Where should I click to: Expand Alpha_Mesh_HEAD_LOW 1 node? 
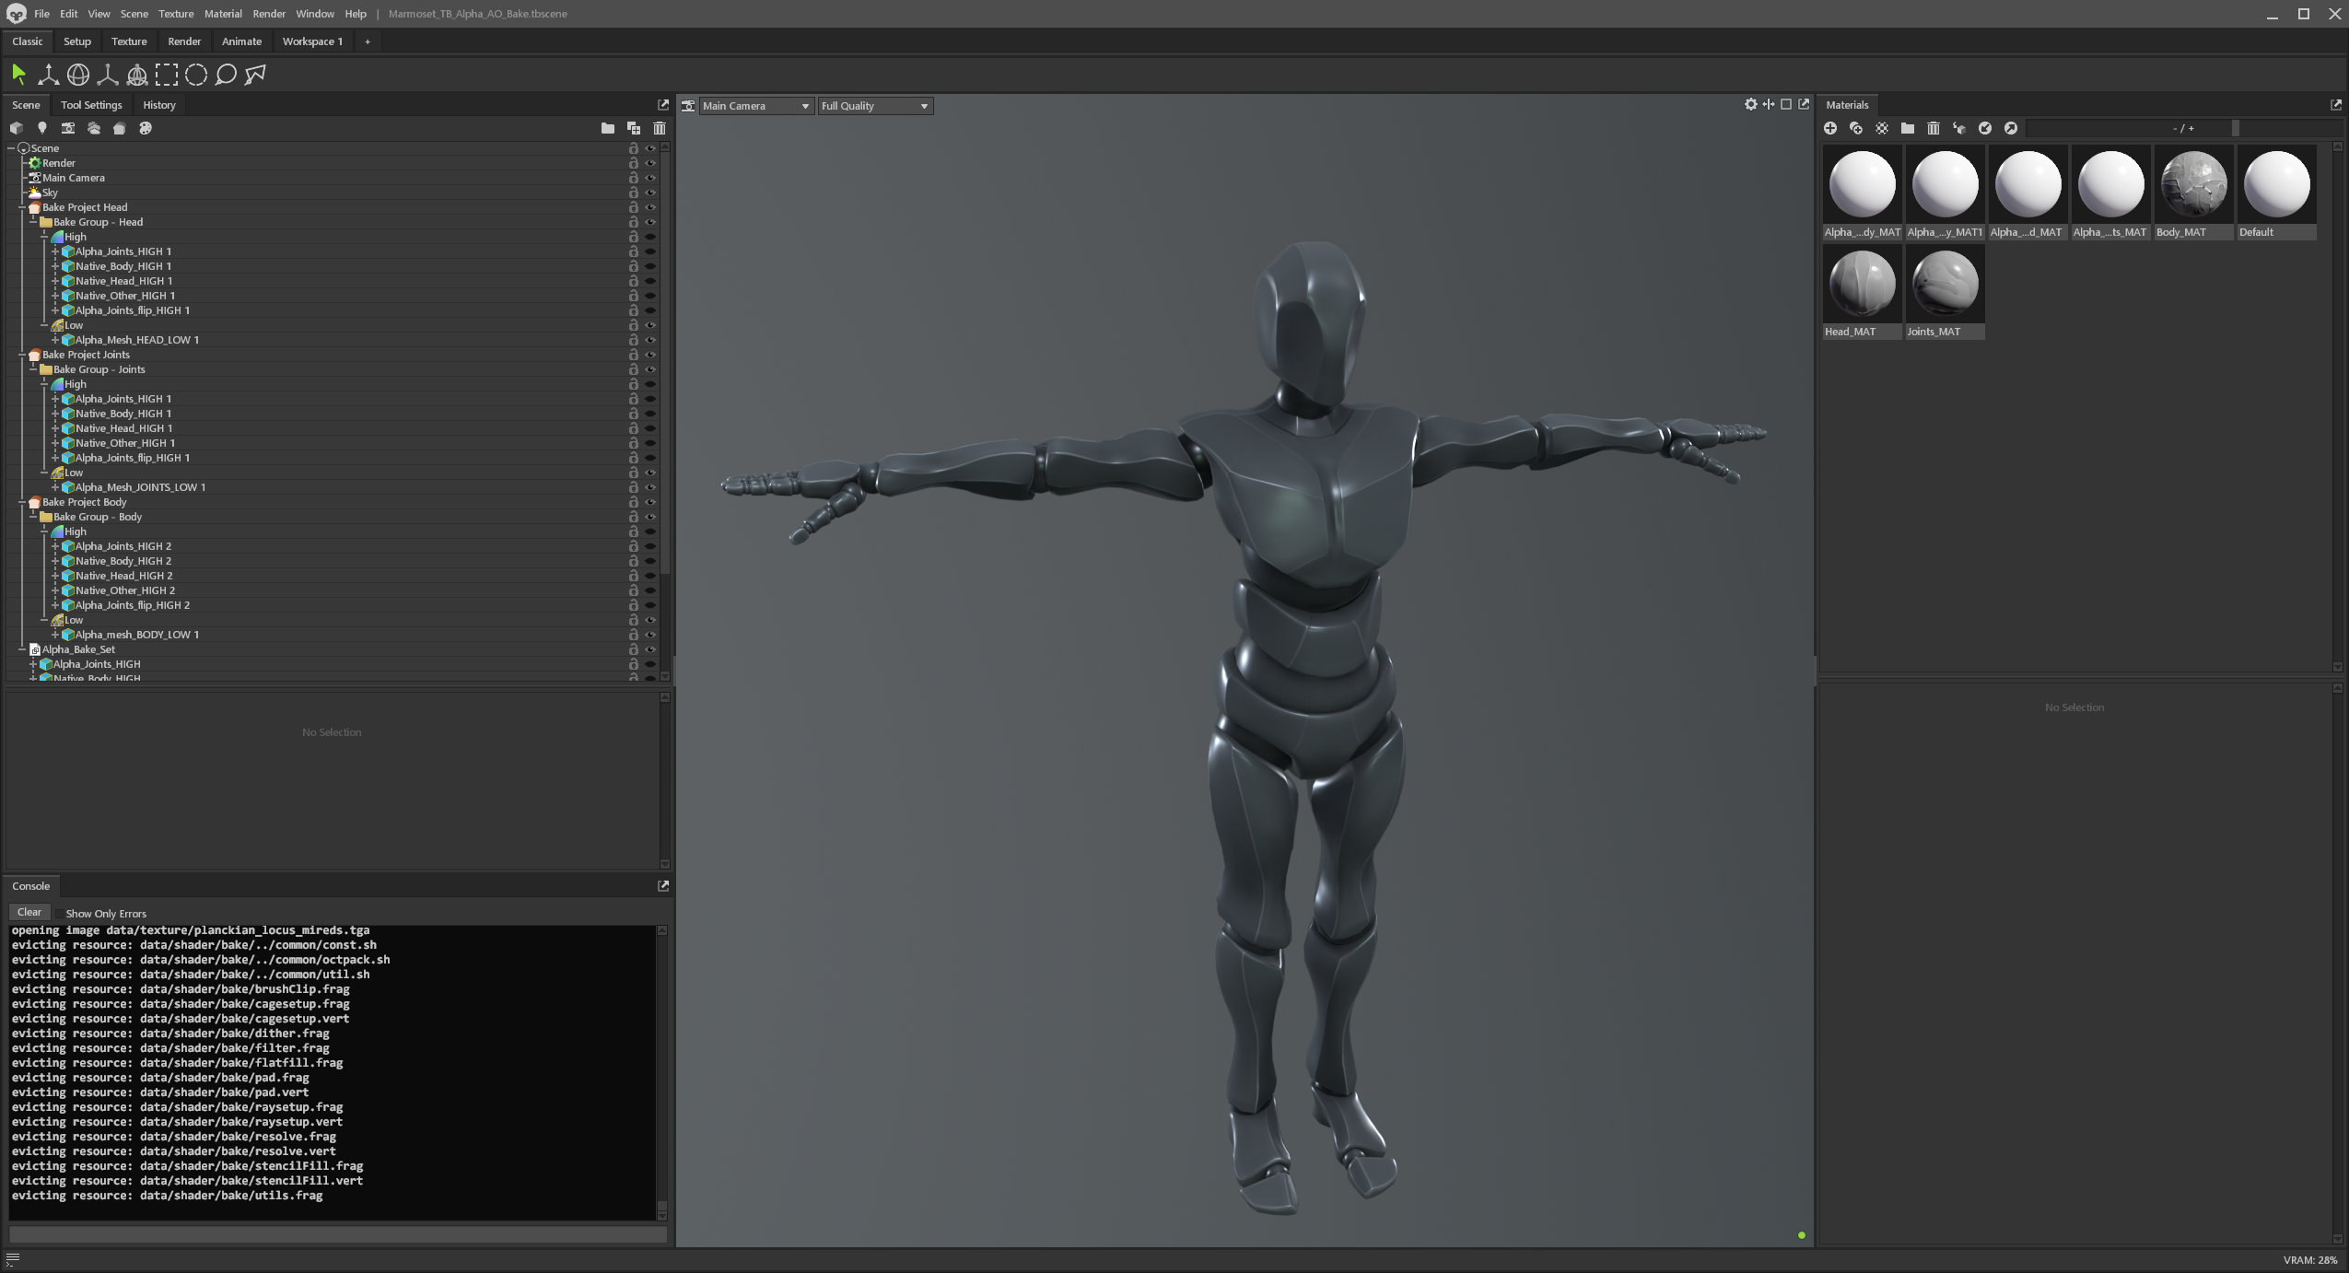pyautogui.click(x=55, y=340)
